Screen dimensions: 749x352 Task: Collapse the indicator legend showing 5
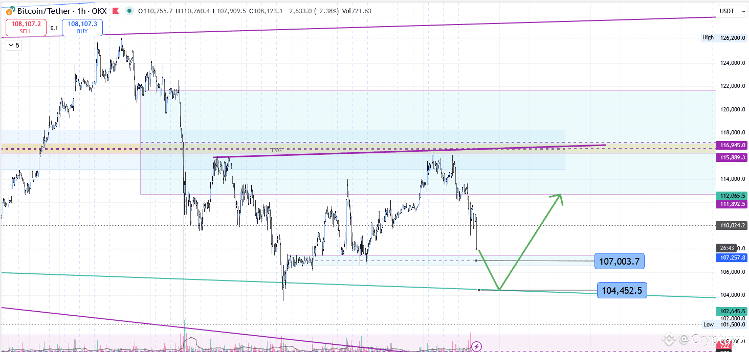pos(14,45)
